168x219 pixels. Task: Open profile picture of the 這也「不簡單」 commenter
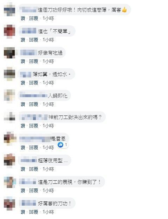pos(9,32)
